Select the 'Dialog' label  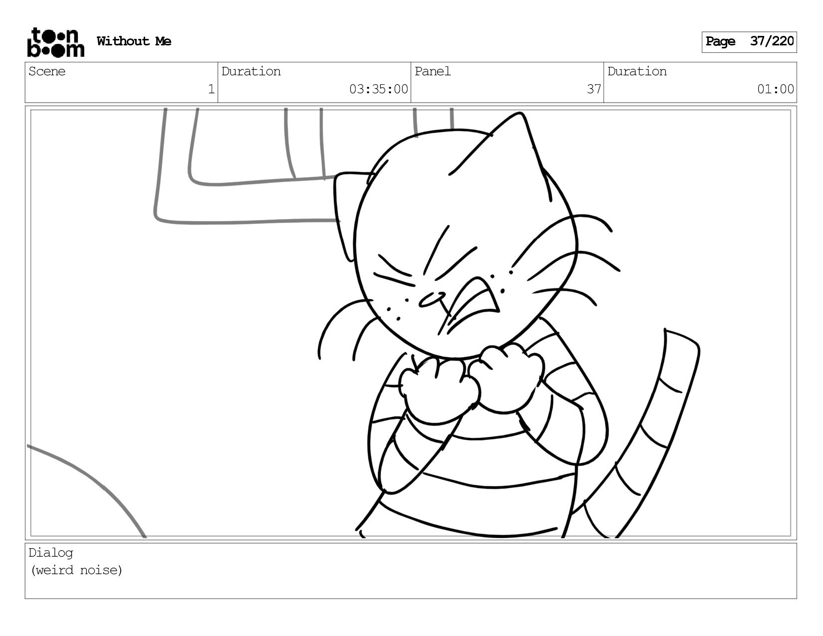pyautogui.click(x=51, y=553)
